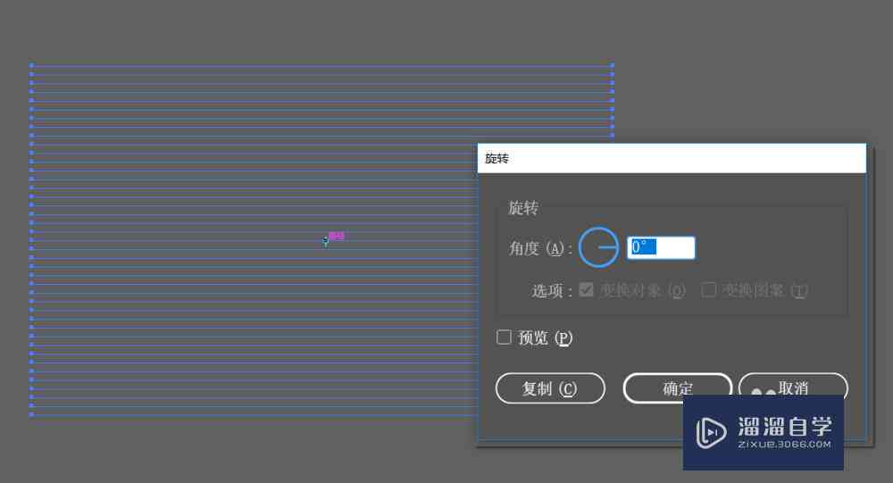Click the rotation center point marker on canvas

pyautogui.click(x=325, y=241)
